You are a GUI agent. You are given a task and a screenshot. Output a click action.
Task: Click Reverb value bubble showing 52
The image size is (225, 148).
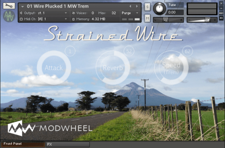(129, 51)
